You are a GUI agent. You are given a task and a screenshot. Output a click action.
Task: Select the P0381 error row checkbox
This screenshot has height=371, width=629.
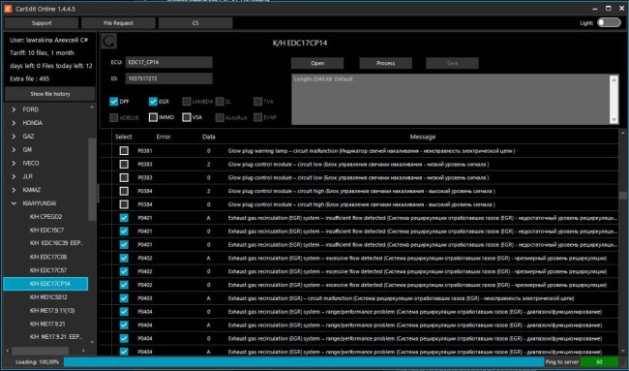click(x=124, y=151)
